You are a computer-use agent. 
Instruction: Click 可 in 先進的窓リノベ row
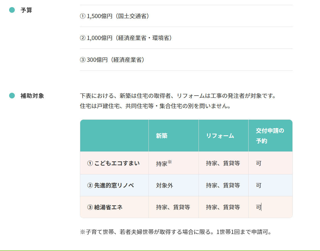coord(259,185)
